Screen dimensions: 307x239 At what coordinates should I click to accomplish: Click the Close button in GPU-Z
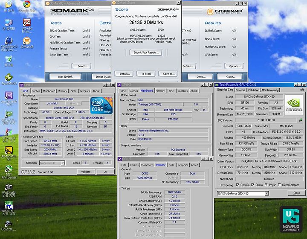click(x=297, y=193)
